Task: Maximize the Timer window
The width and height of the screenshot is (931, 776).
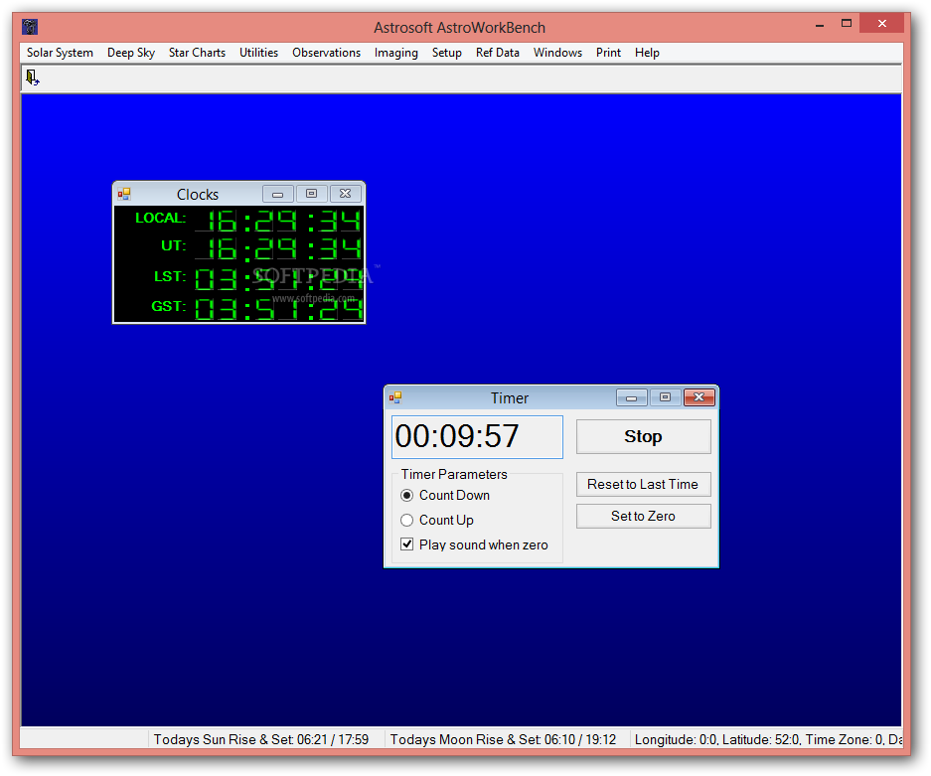Action: tap(665, 397)
